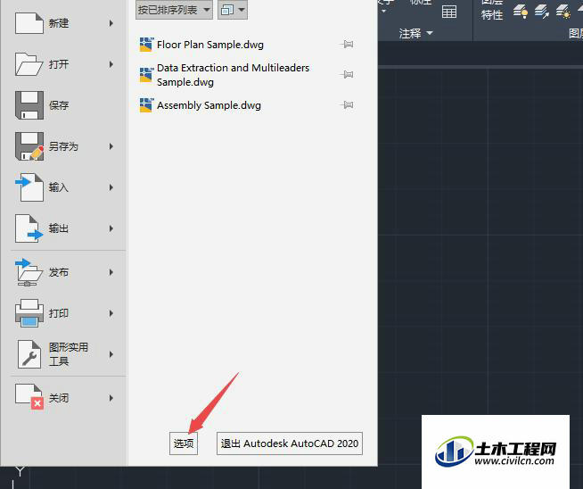Select the Drawing Utilities (图形实用工具) label
This screenshot has height=489, width=583.
69,354
